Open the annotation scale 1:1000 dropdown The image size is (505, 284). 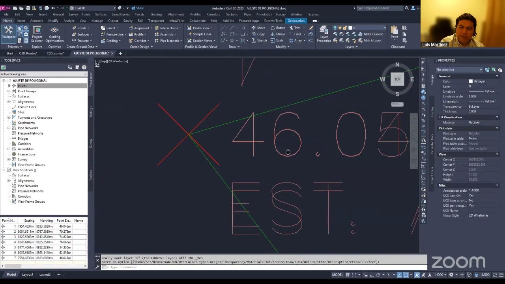coord(440,275)
